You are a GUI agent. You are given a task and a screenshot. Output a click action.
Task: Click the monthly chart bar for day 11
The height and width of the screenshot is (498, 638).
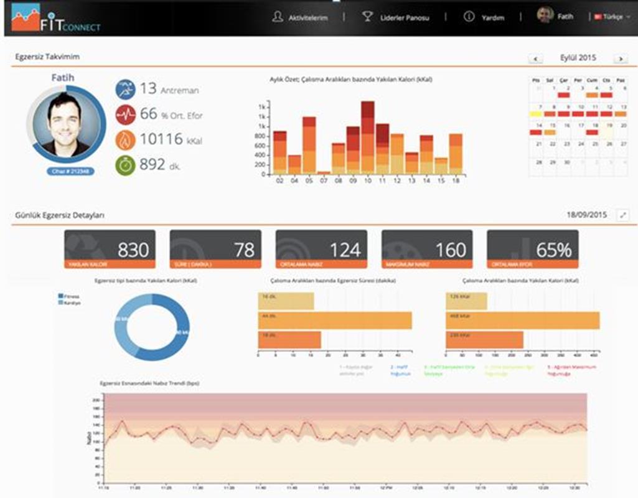coord(382,149)
